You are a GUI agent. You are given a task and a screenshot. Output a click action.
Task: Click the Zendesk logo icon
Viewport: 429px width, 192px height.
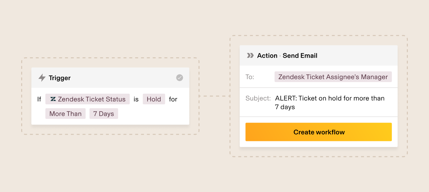point(53,99)
